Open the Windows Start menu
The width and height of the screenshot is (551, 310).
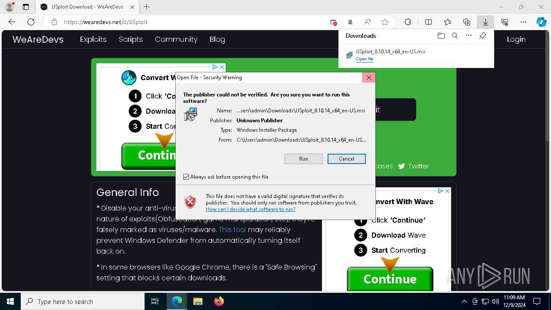click(x=10, y=301)
